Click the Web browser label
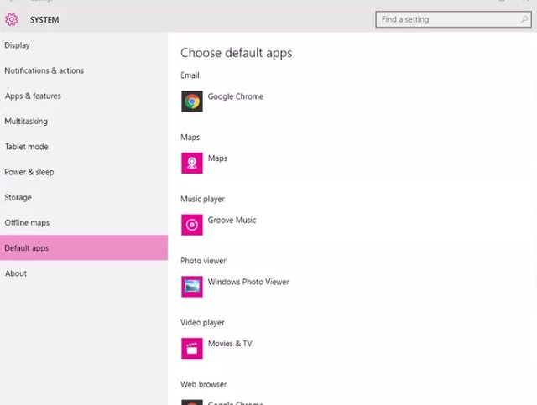 click(x=203, y=385)
